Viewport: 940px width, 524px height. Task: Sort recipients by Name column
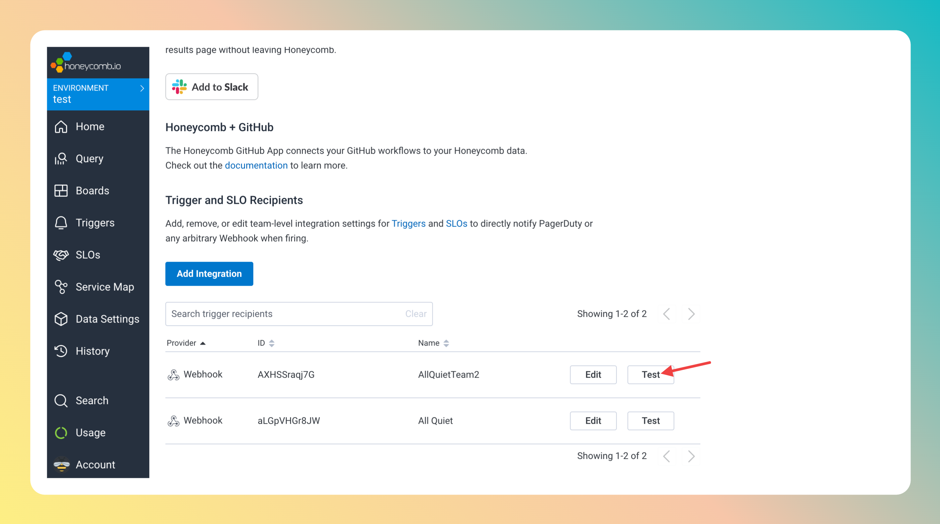[433, 343]
